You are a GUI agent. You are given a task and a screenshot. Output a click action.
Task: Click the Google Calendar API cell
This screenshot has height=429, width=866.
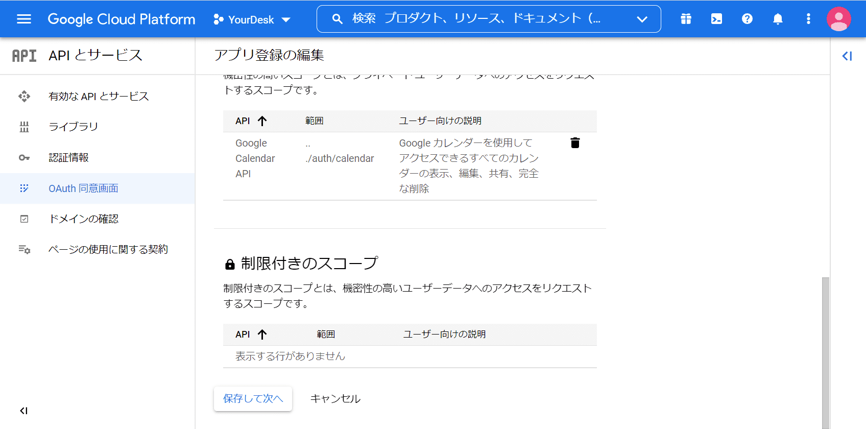point(255,158)
